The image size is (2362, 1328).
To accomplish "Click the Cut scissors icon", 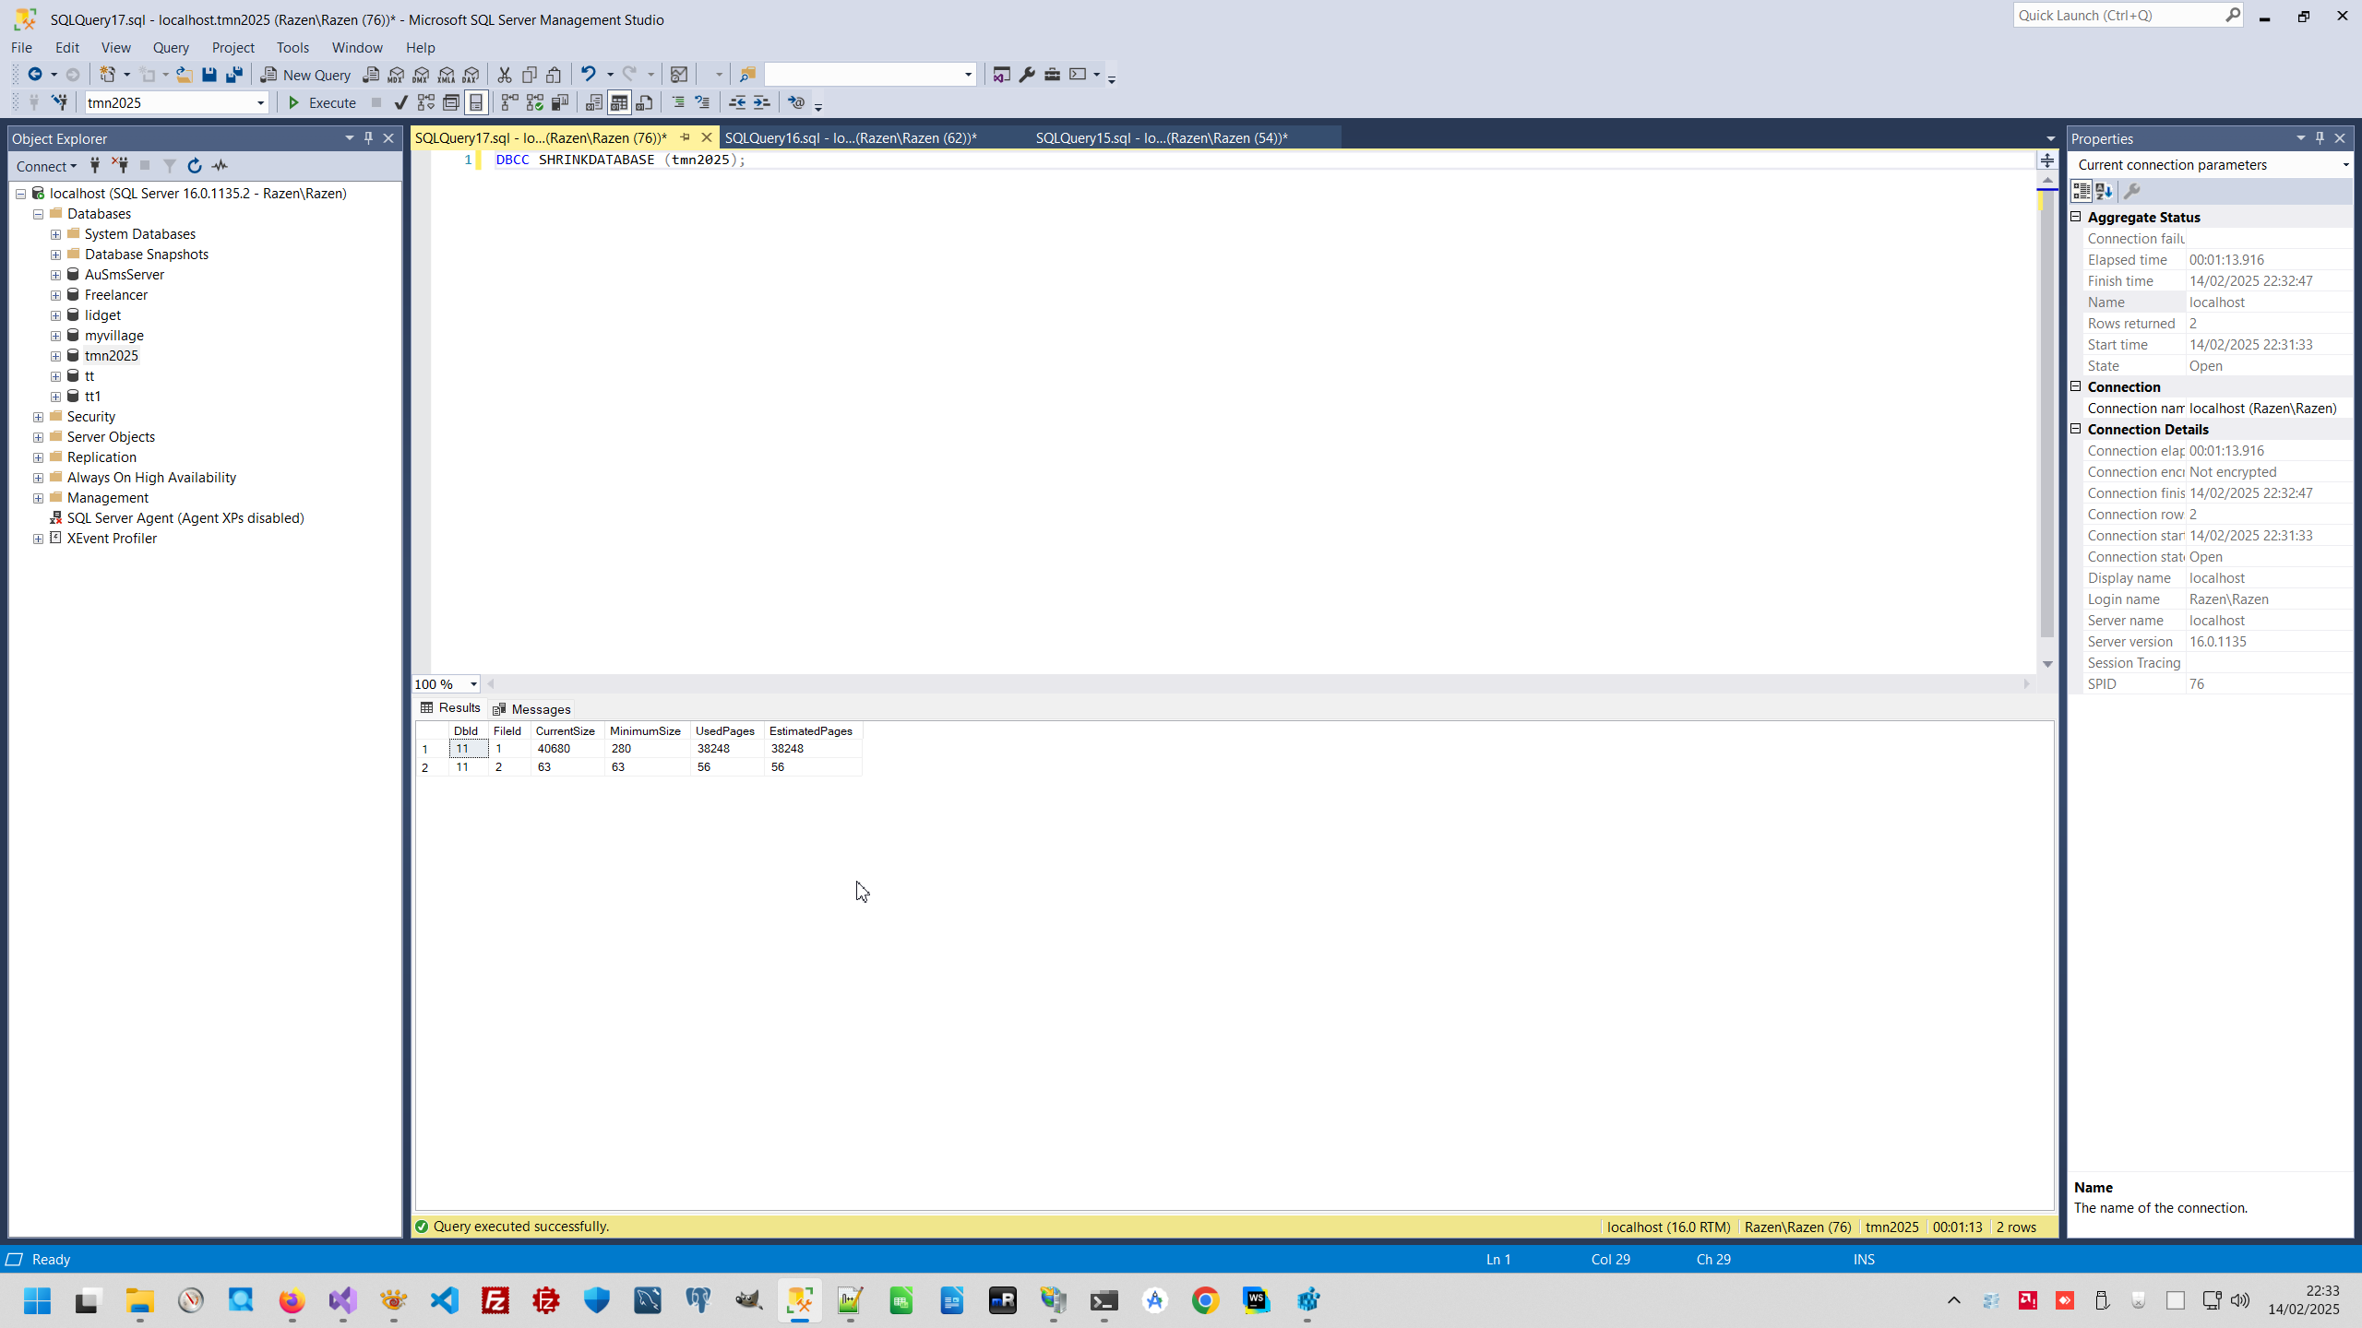I will click(x=504, y=75).
